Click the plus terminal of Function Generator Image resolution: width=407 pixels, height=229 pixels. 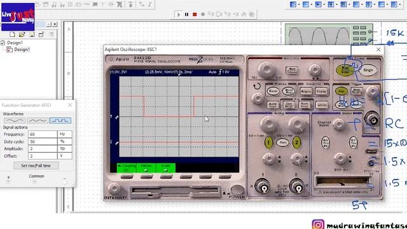[8, 181]
